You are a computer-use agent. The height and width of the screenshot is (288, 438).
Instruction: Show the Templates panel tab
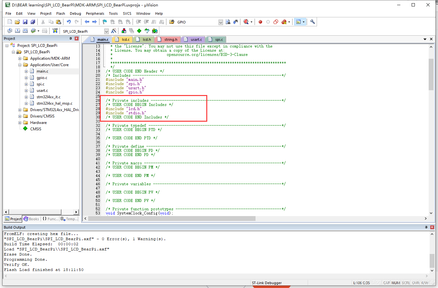coord(70,219)
